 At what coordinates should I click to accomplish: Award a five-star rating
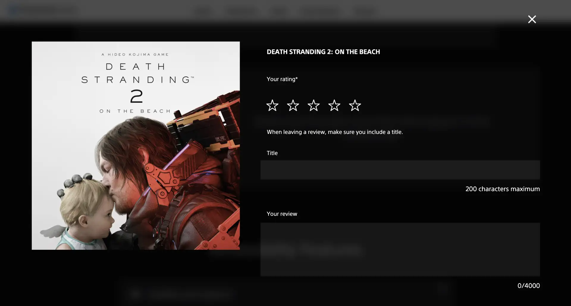pyautogui.click(x=355, y=105)
